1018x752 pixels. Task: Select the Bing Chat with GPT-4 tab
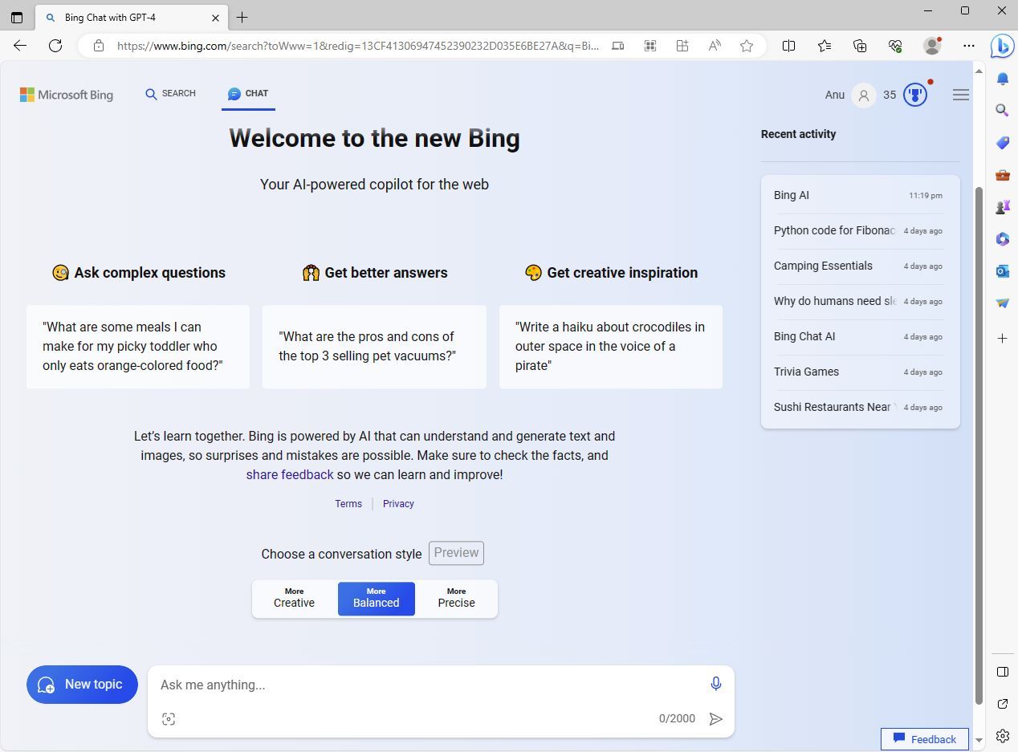132,17
